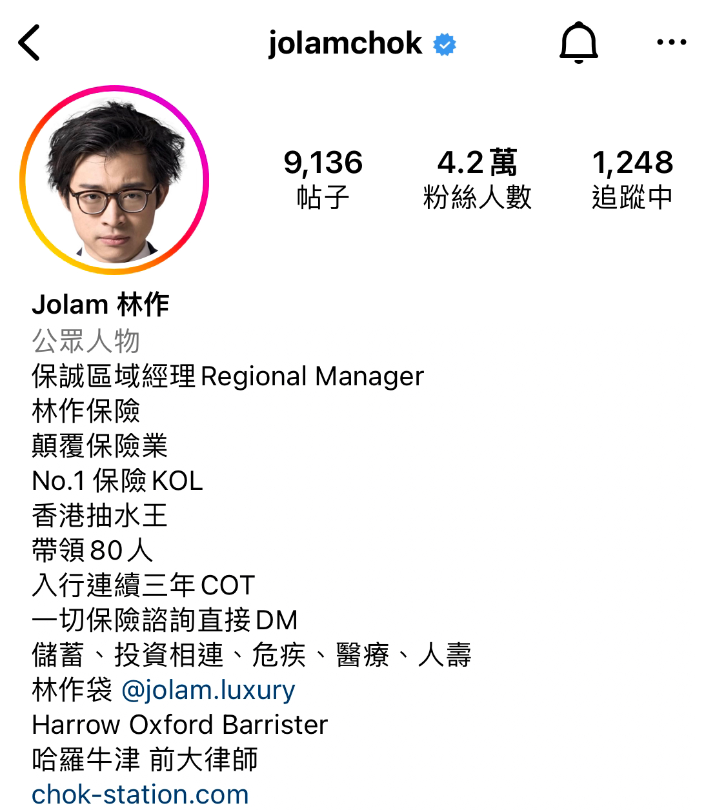
Task: Tap the 公眾人物 category label
Action: [86, 341]
